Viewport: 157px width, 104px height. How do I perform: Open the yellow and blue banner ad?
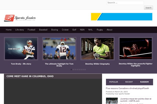122,17
